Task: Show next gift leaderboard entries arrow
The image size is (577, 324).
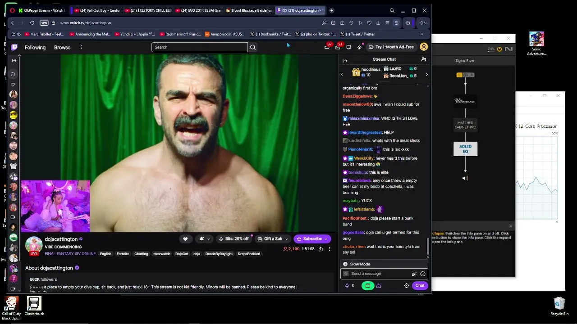Action: 426,75
